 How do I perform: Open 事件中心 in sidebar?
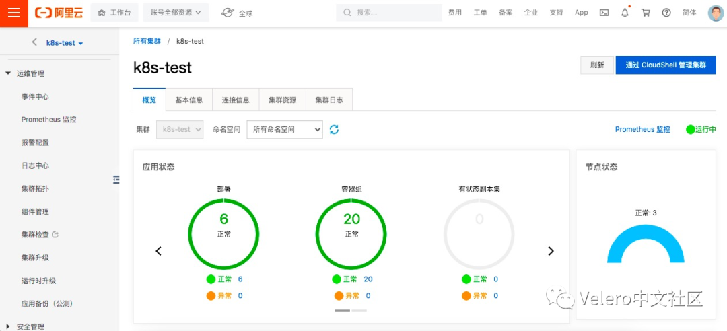click(35, 96)
